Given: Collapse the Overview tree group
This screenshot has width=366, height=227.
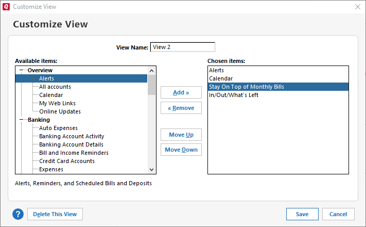Looking at the screenshot, I should (22, 70).
